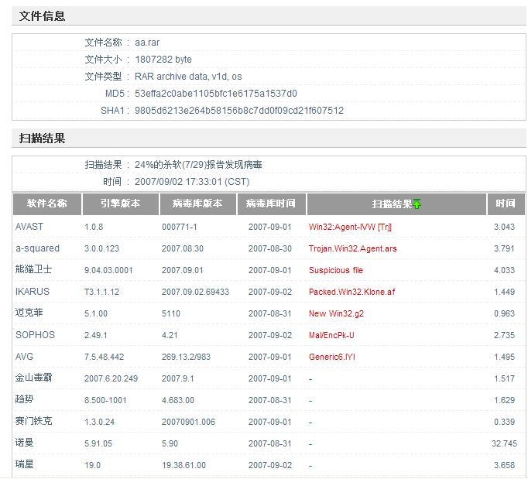Click the SOPHOS row name
Viewport: 528px width, 479px height.
[35, 335]
